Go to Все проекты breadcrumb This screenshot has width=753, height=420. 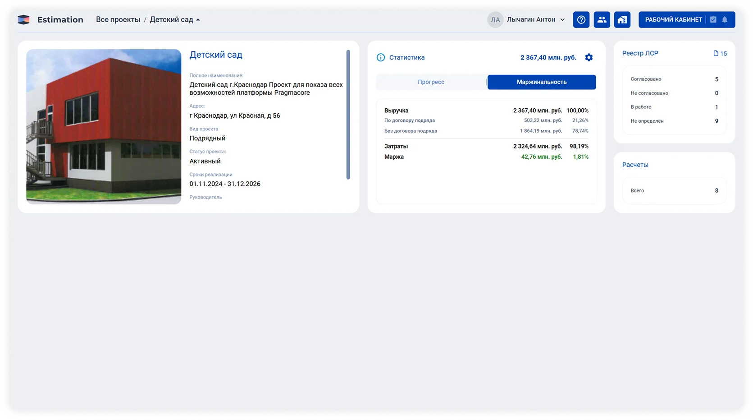click(118, 20)
